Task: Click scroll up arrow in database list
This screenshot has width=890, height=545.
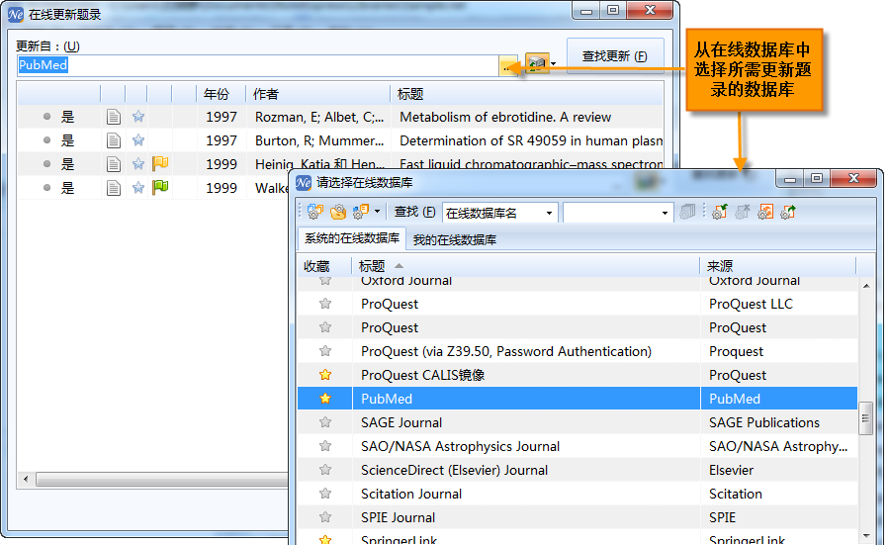Action: tap(866, 286)
